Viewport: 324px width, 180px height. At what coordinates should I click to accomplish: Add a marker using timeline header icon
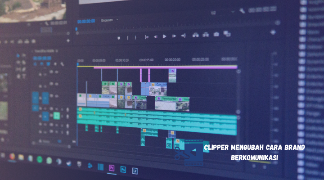[x=55, y=64]
